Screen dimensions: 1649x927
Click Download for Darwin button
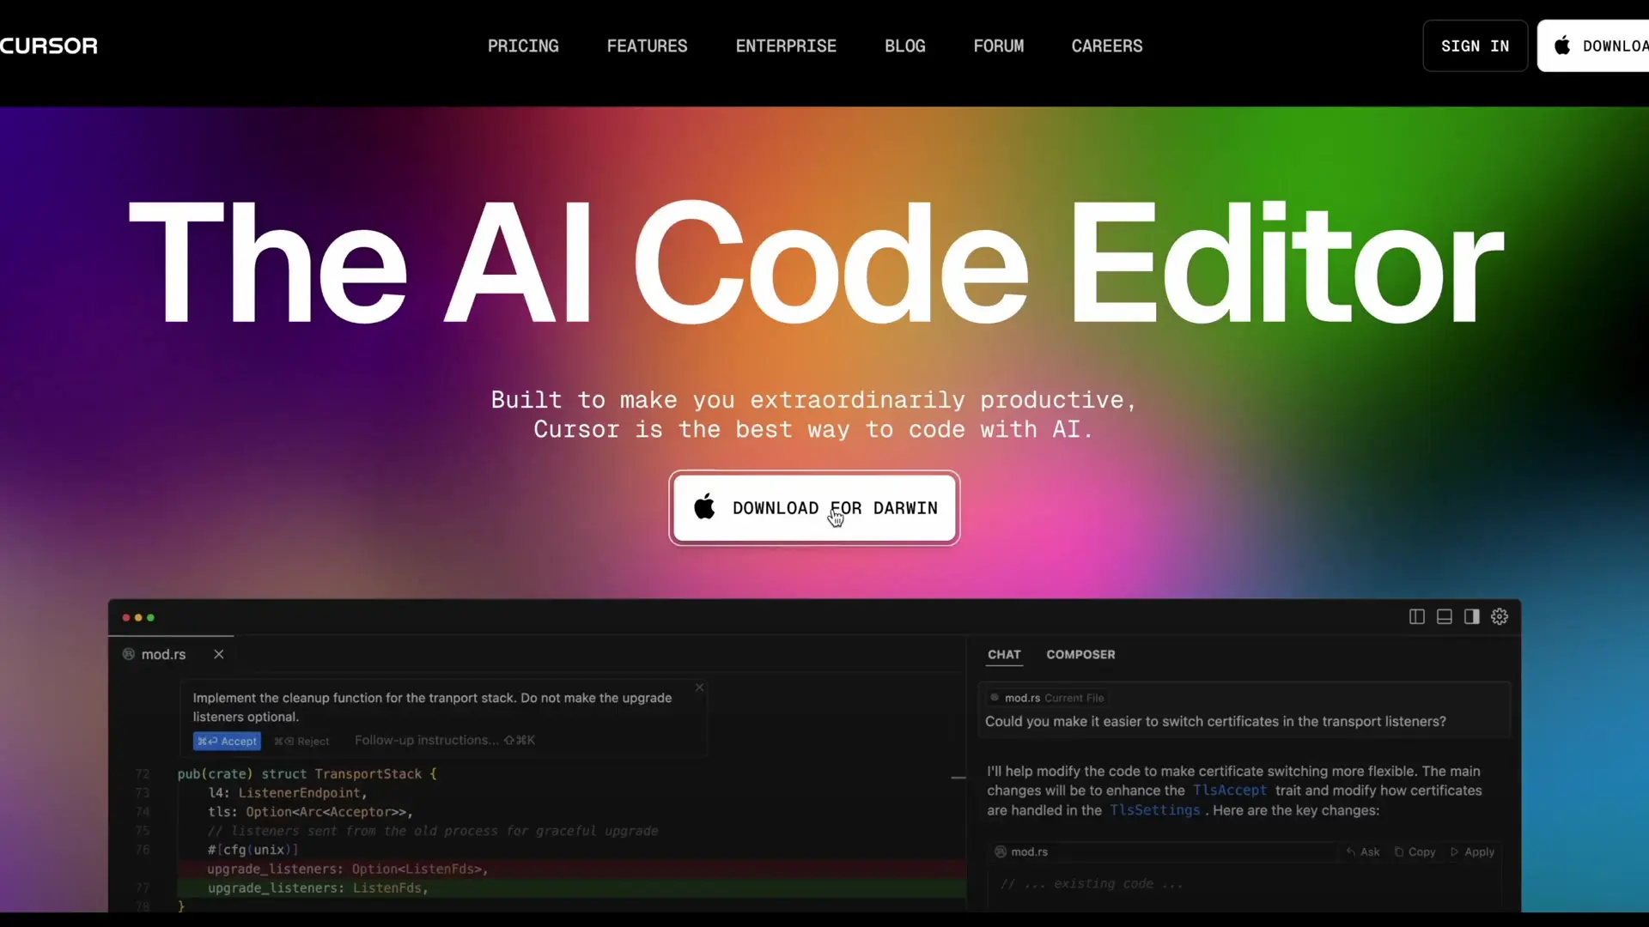pyautogui.click(x=814, y=508)
